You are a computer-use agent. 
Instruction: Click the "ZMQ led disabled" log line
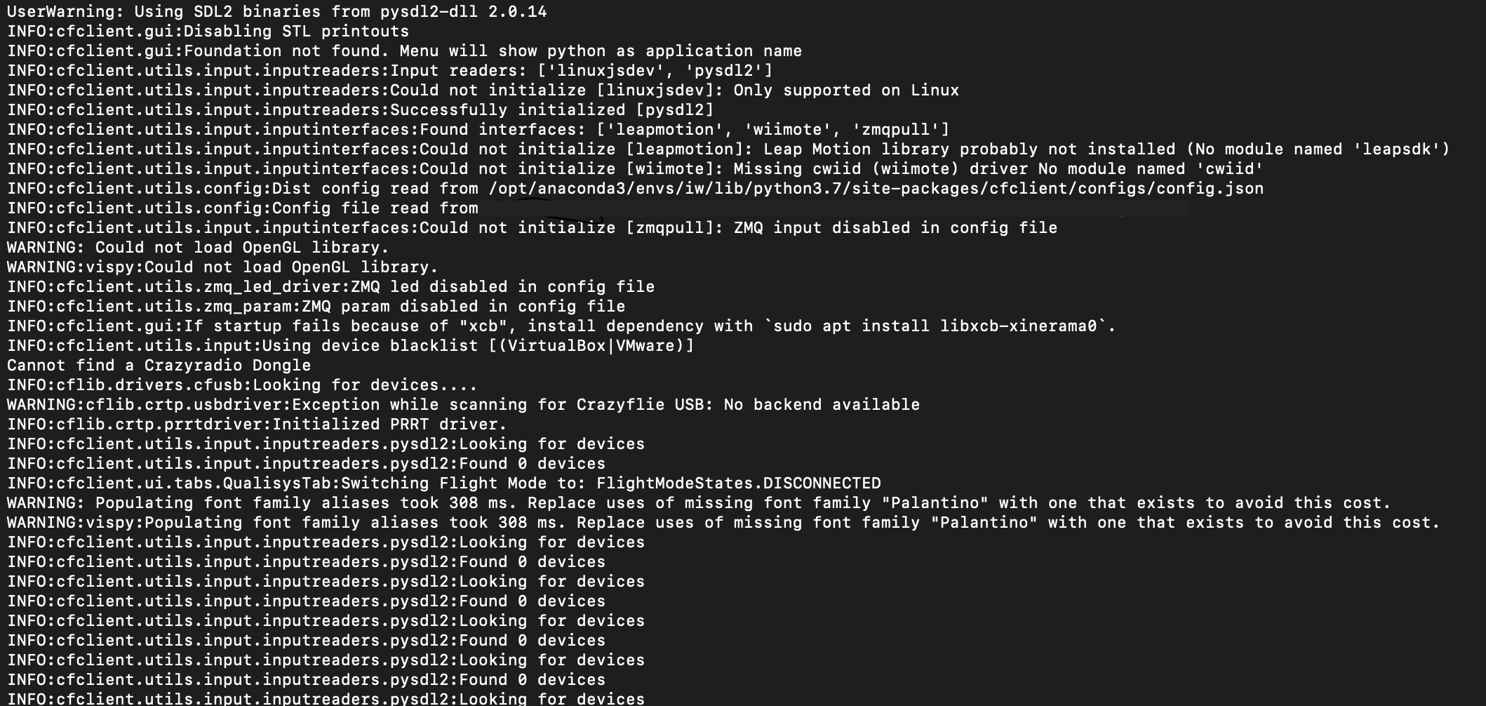point(330,287)
